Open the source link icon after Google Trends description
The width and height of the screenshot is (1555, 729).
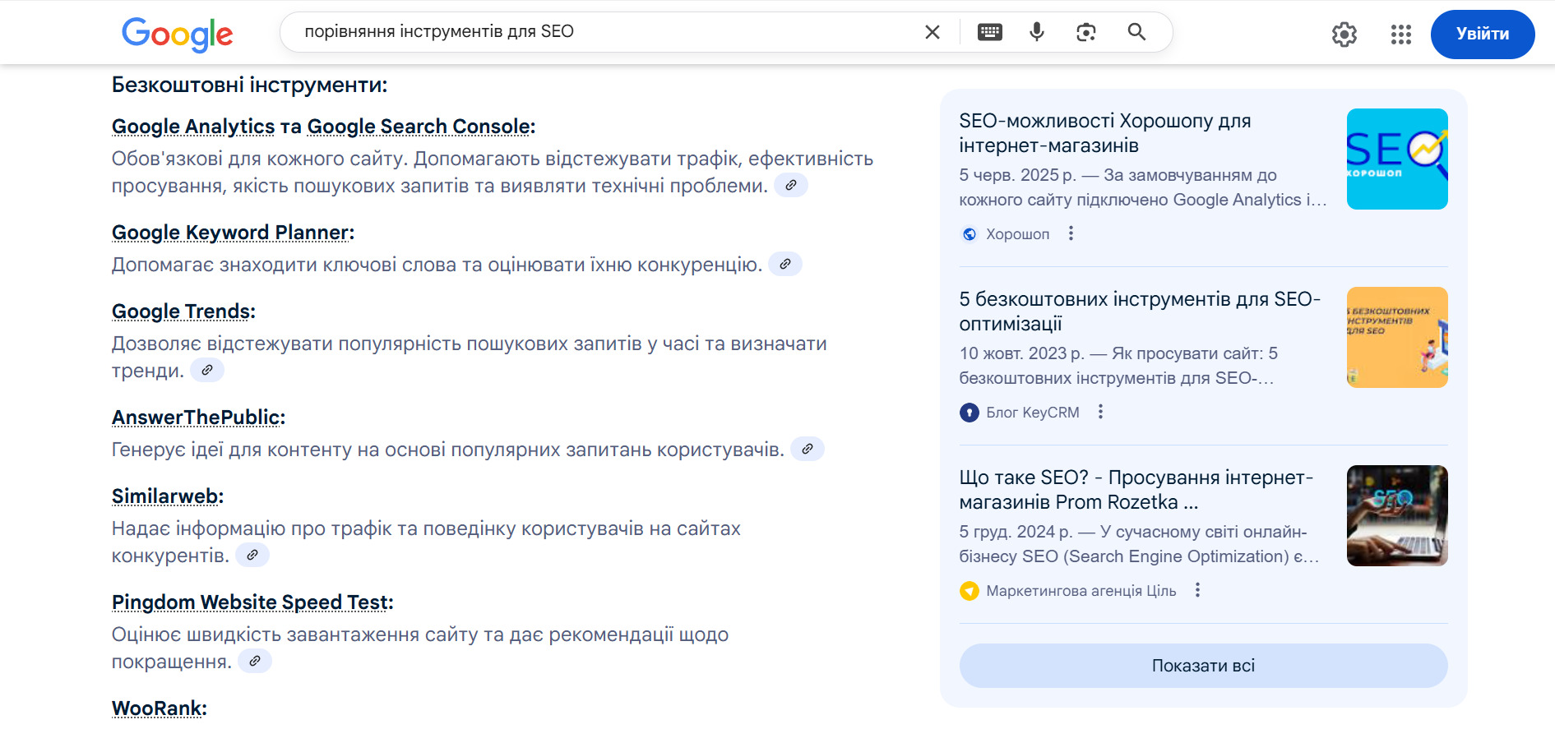207,370
